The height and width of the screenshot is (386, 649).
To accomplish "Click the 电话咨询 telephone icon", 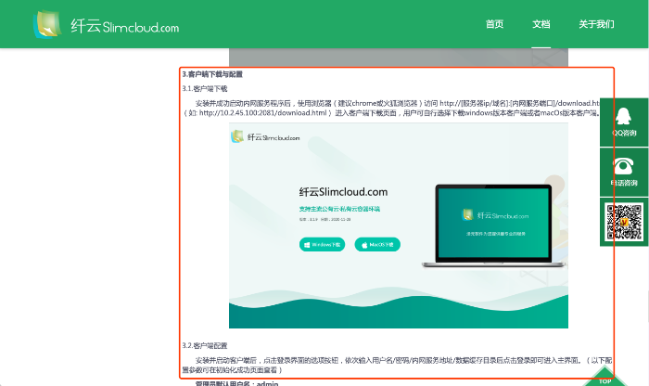I will pos(624,166).
